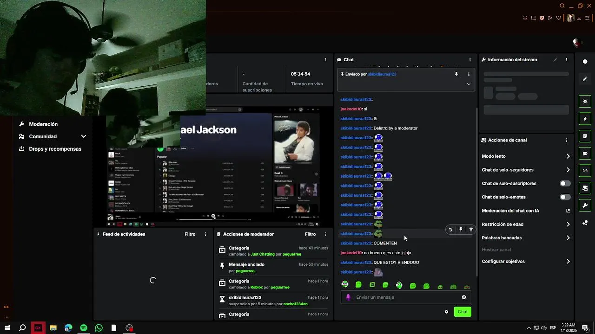Undo action on hovered chat message
Image resolution: width=595 pixels, height=334 pixels.
click(x=450, y=230)
